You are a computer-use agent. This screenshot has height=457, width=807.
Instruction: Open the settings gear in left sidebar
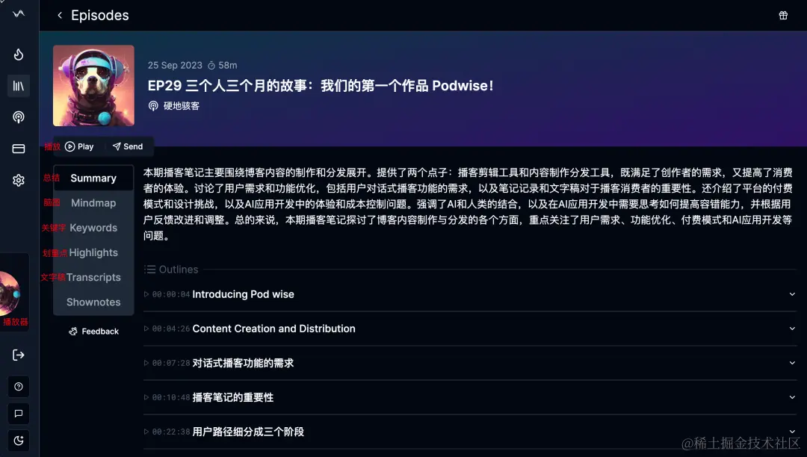[18, 180]
